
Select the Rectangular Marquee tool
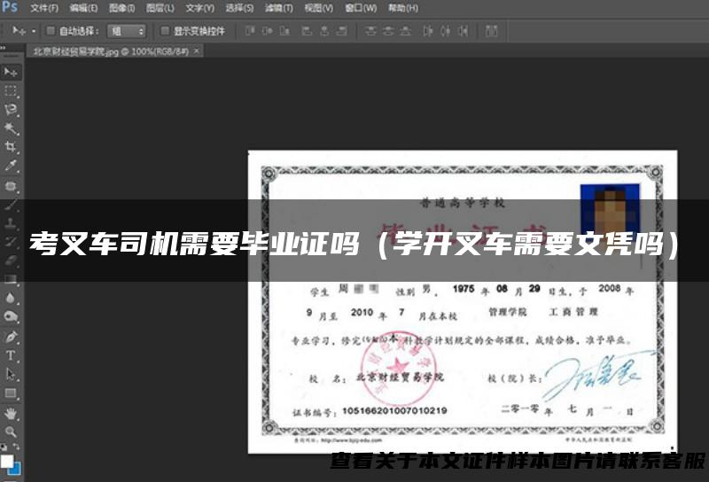click(x=12, y=90)
